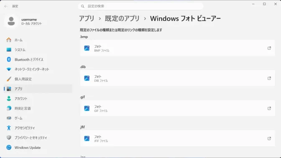Click フォト icon in .gif row
The width and height of the screenshot is (281, 158).
[87, 108]
